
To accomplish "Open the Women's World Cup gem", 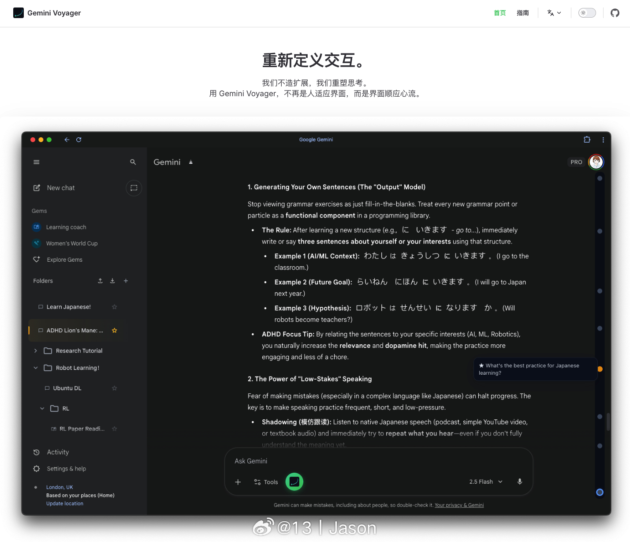I will [72, 243].
